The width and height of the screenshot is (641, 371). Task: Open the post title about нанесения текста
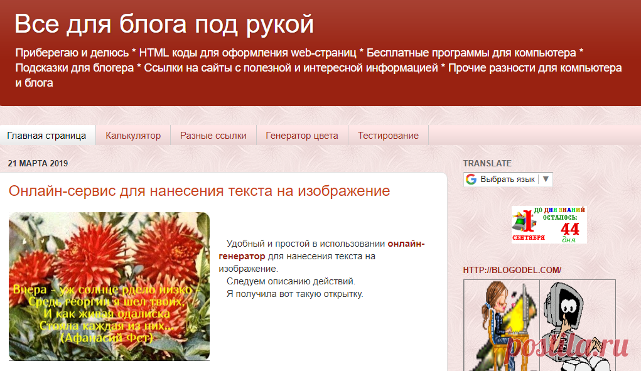198,191
